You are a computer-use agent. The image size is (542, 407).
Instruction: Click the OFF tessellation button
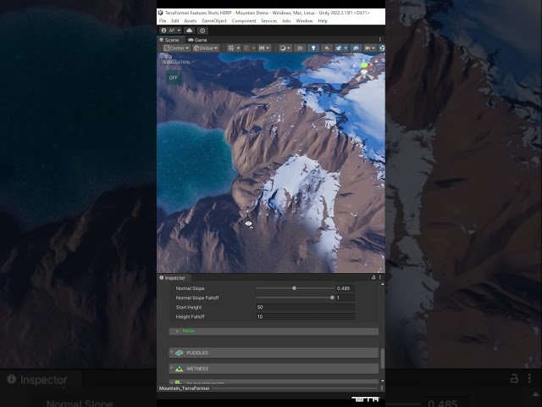click(x=173, y=77)
